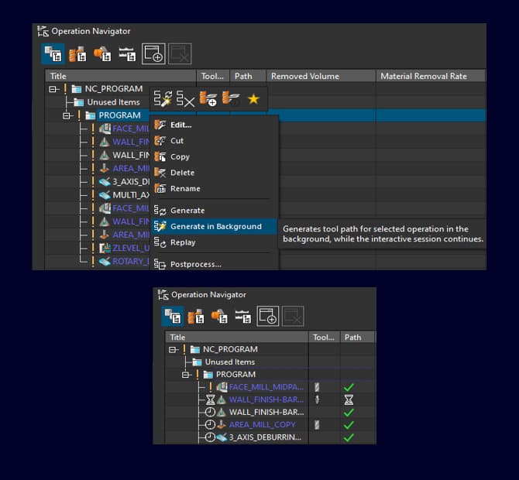The width and height of the screenshot is (519, 480).
Task: Collapse the PROGRAM node in the lower tree
Action: (x=187, y=375)
